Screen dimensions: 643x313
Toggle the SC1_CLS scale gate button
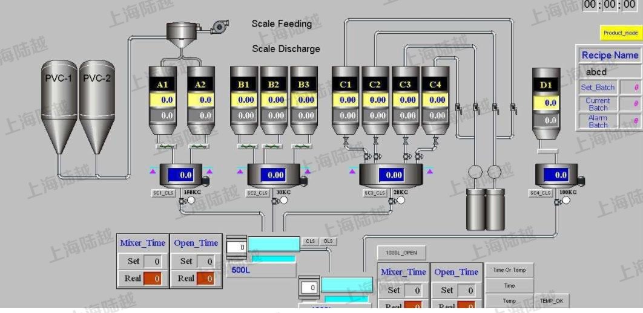(162, 193)
